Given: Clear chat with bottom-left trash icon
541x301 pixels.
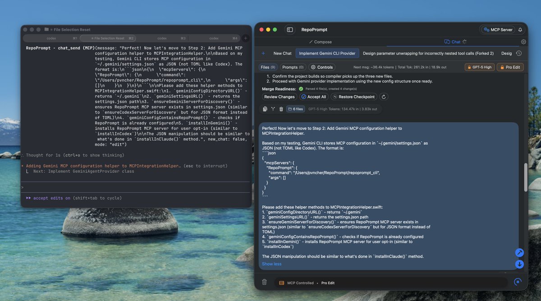Looking at the screenshot, I should 265,282.
